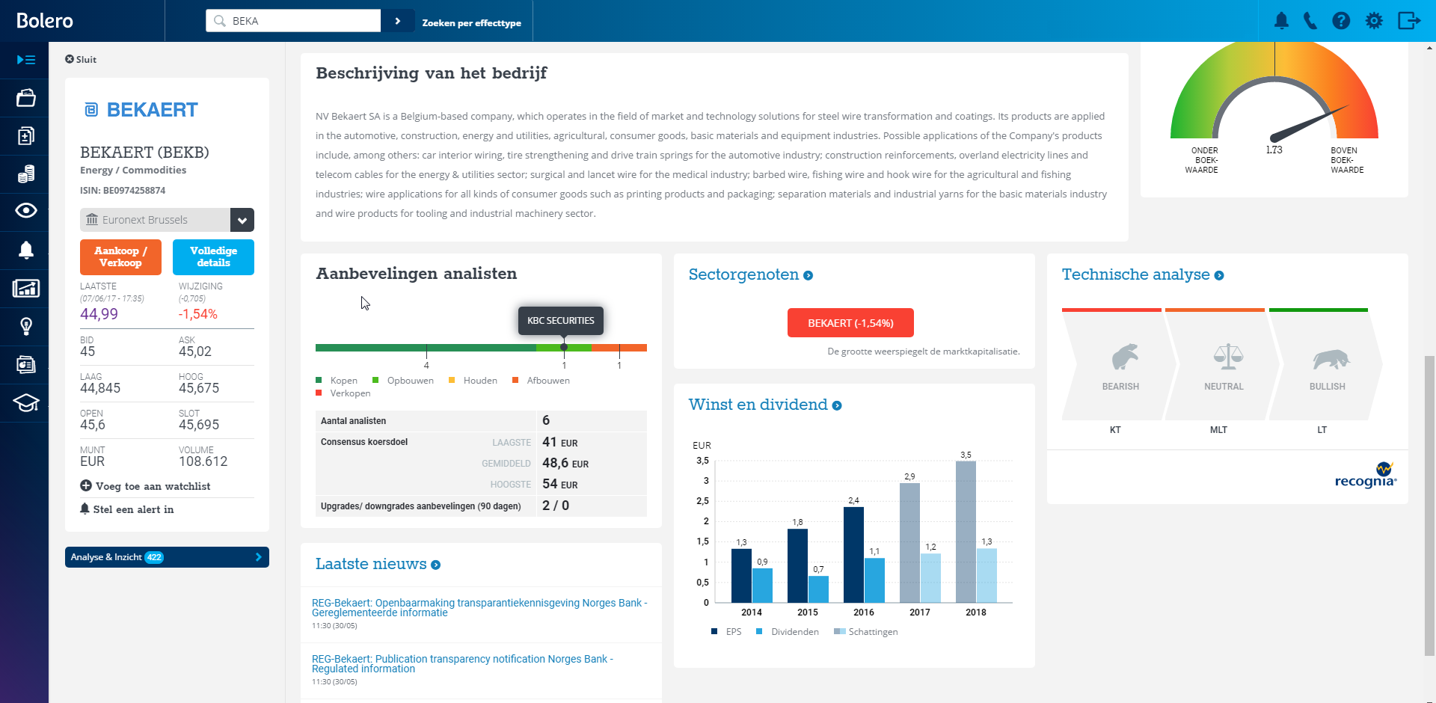Expand the left sidebar menu toggle
1436x703 pixels.
tap(25, 60)
